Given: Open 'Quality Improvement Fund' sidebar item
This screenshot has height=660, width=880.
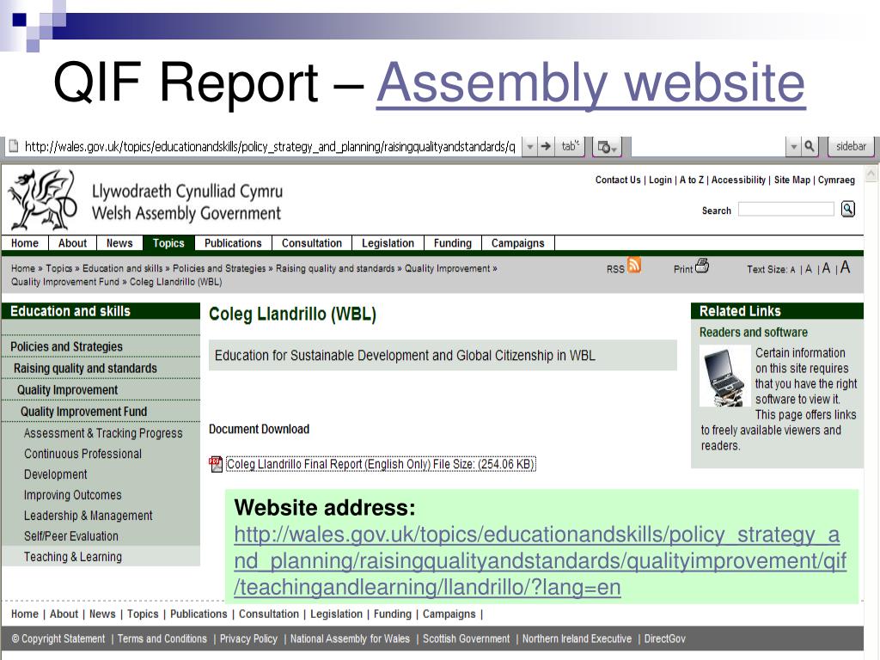Looking at the screenshot, I should click(x=83, y=412).
